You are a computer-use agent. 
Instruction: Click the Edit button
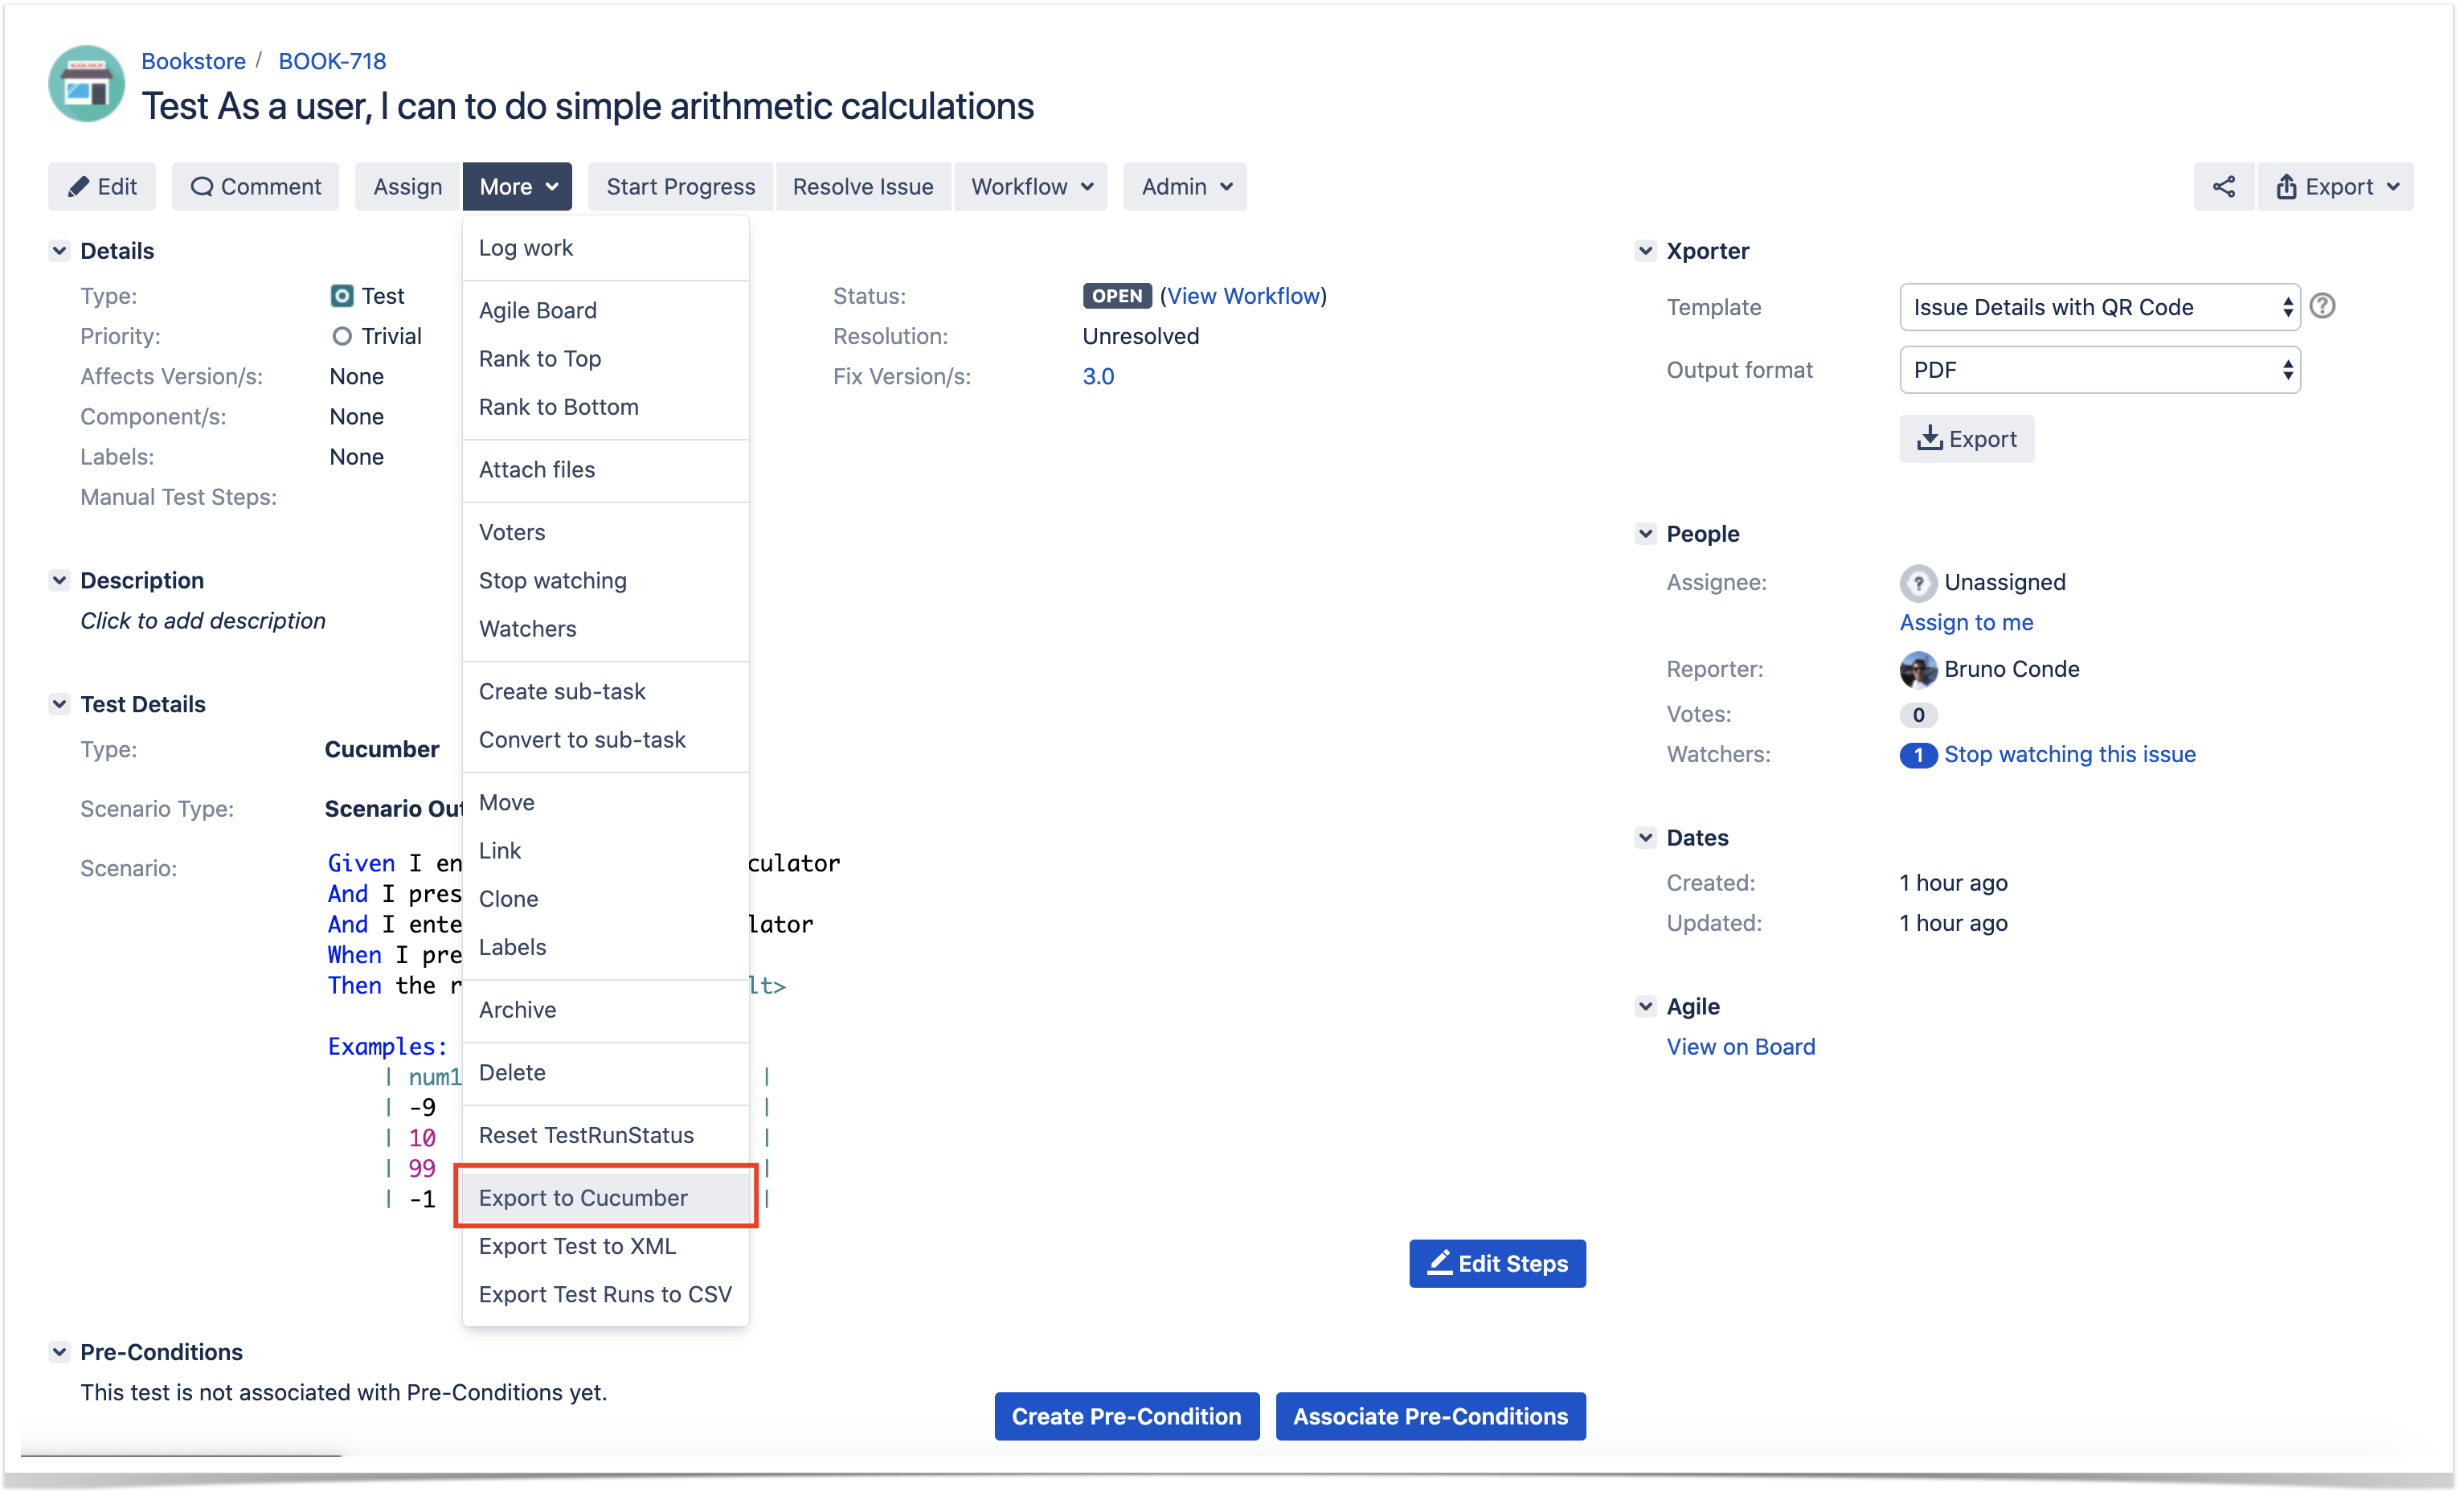point(102,187)
